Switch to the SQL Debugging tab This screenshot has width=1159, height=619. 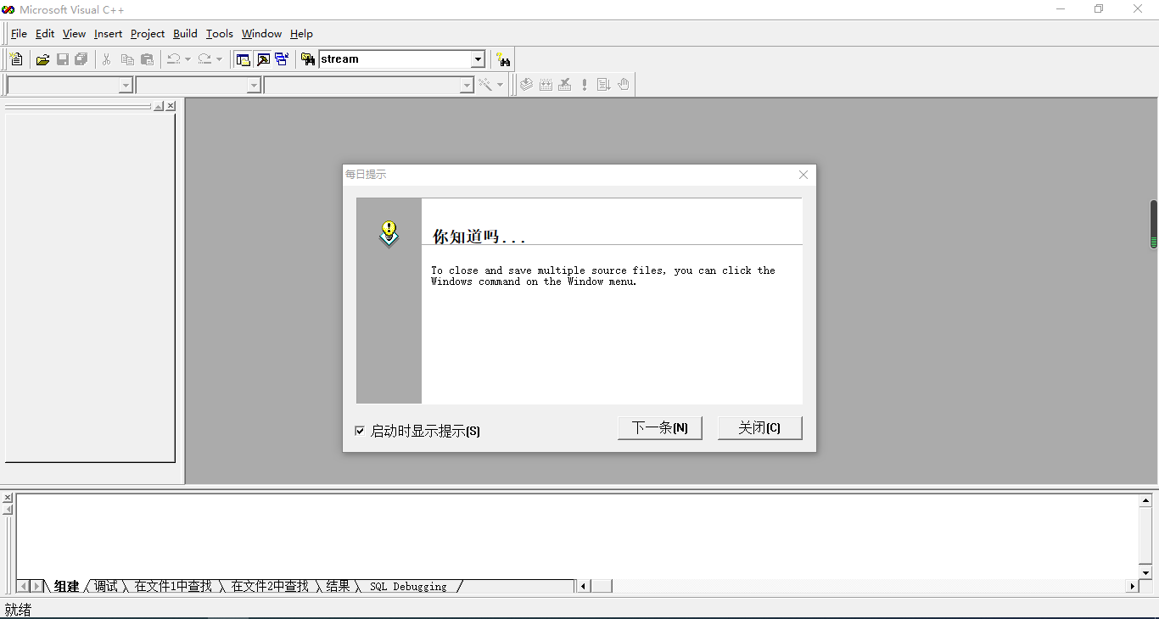(x=408, y=586)
